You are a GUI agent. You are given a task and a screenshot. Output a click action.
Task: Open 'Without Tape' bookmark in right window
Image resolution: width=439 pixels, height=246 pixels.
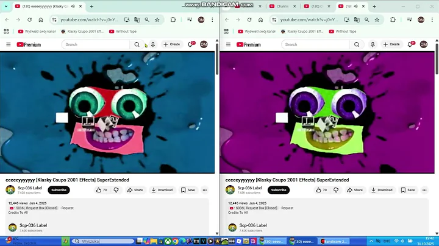tap(343, 31)
